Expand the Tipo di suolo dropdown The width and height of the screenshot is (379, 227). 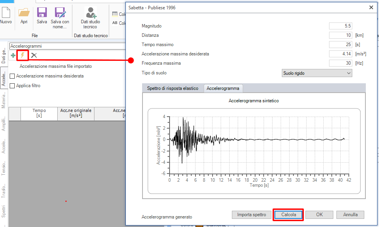(317, 73)
